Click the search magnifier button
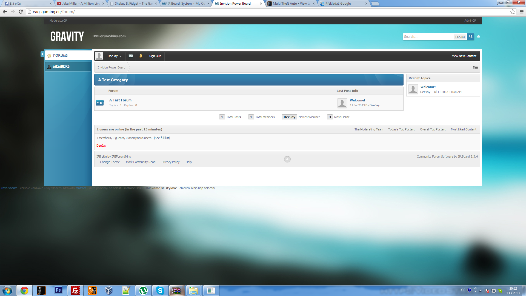The height and width of the screenshot is (296, 526). [x=471, y=36]
